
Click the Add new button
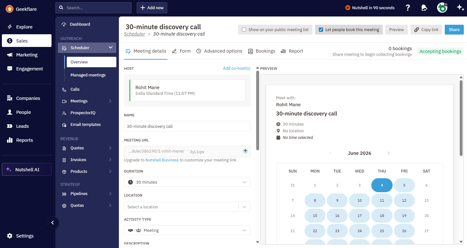tap(152, 8)
